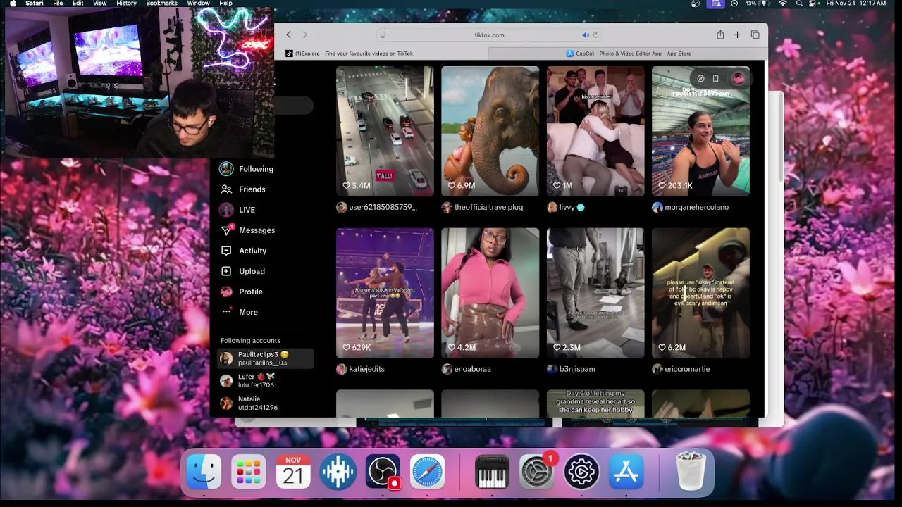Click the compass icon in floating TikTok toolbar
The image size is (902, 507).
(700, 78)
